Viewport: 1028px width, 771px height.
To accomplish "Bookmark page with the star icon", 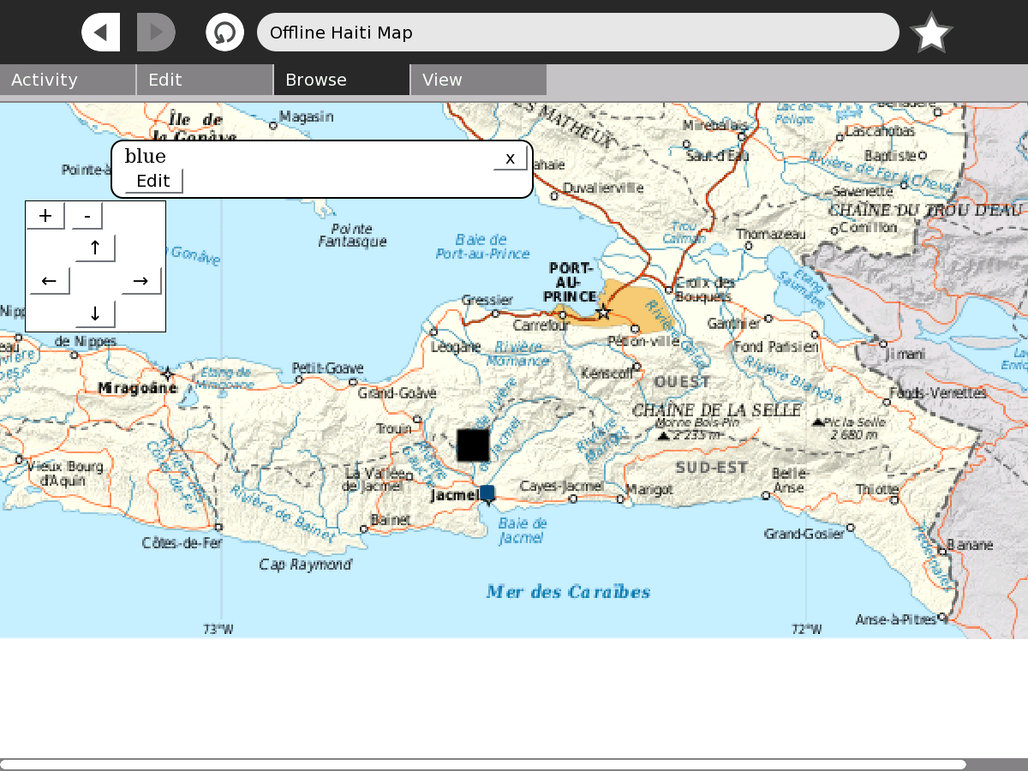I will coord(931,33).
